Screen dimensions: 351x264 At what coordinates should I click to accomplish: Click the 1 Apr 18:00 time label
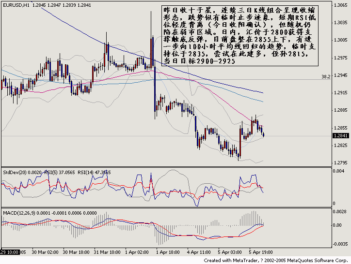click(x=168, y=252)
